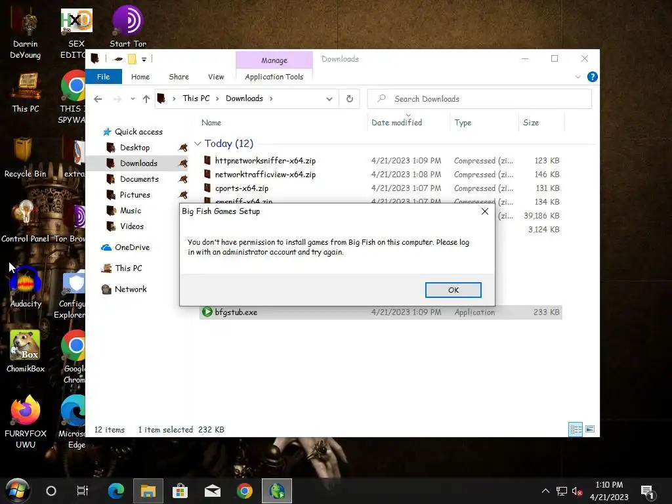Click the Cortana circle on taskbar
This screenshot has height=504, width=672.
click(x=51, y=491)
